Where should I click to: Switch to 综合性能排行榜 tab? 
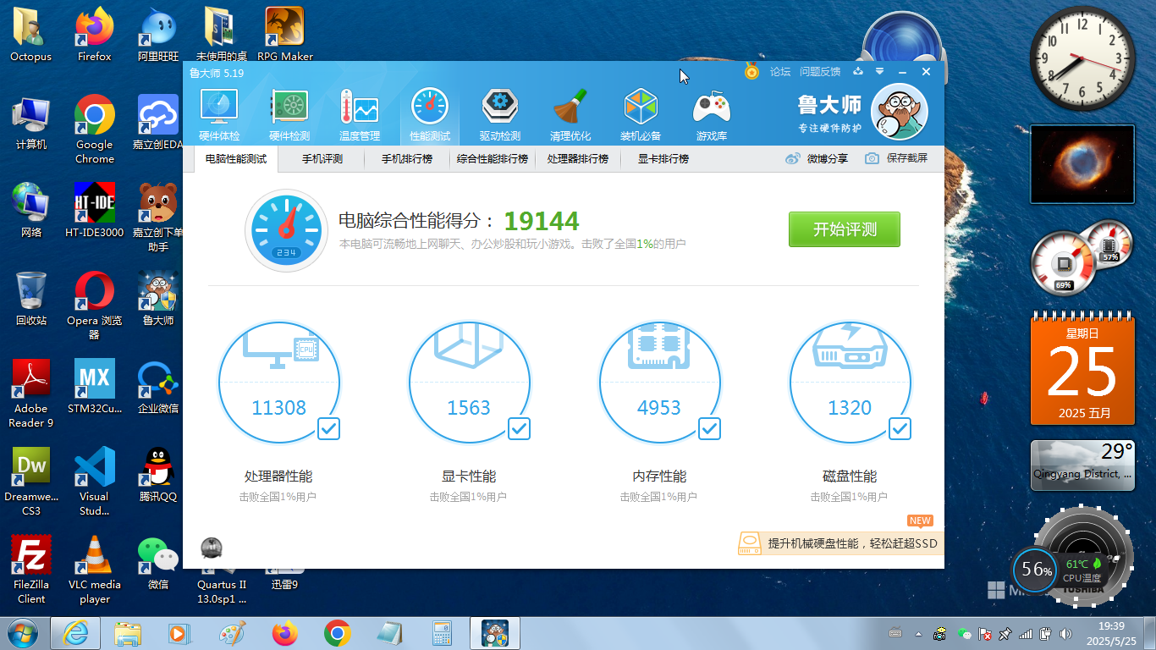[492, 159]
